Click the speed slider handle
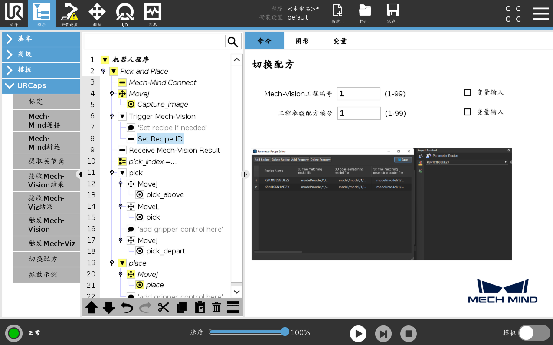Image resolution: width=553 pixels, height=345 pixels. coord(285,332)
